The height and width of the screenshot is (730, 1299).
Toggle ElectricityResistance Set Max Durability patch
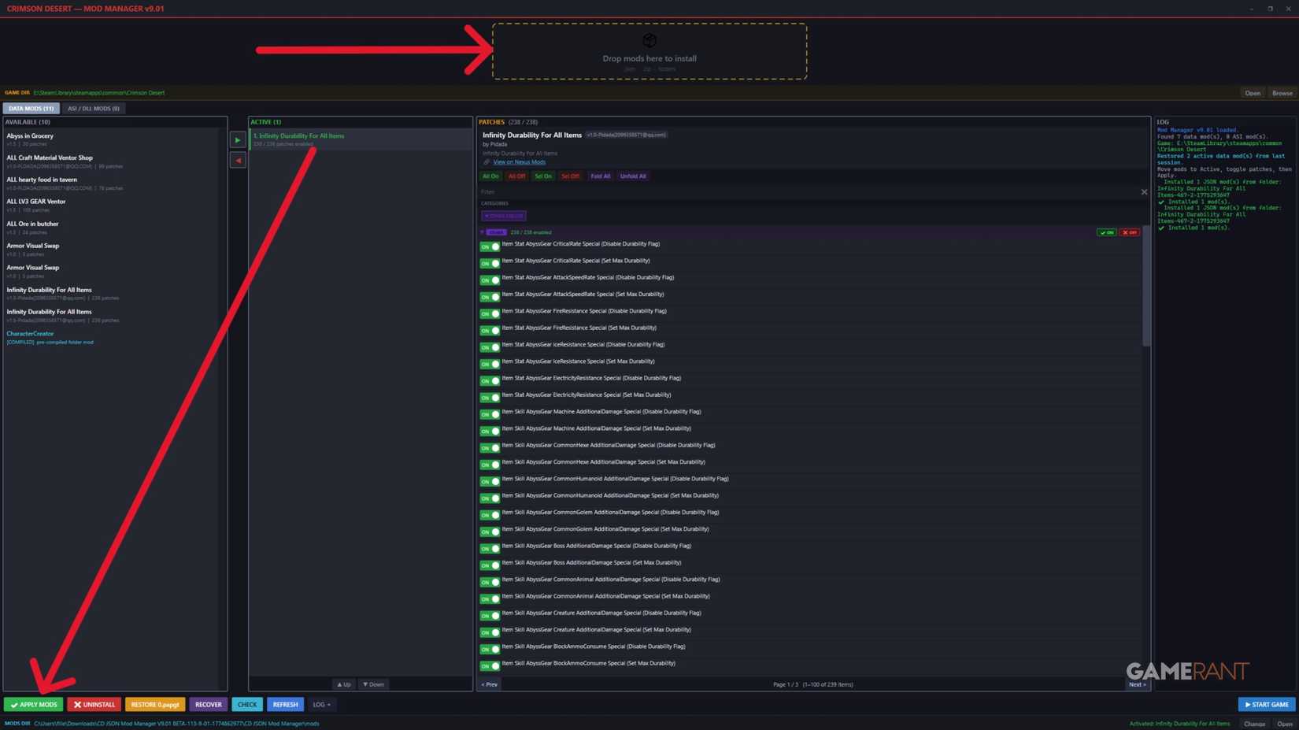pyautogui.click(x=490, y=398)
